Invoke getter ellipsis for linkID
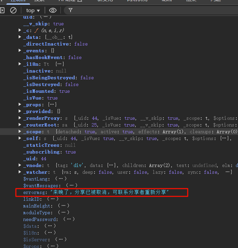238x248 pixels. (x=53, y=199)
